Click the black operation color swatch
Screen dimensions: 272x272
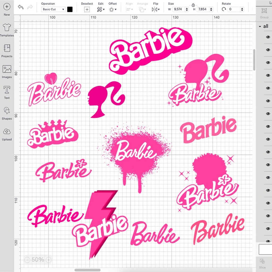(x=70, y=9)
